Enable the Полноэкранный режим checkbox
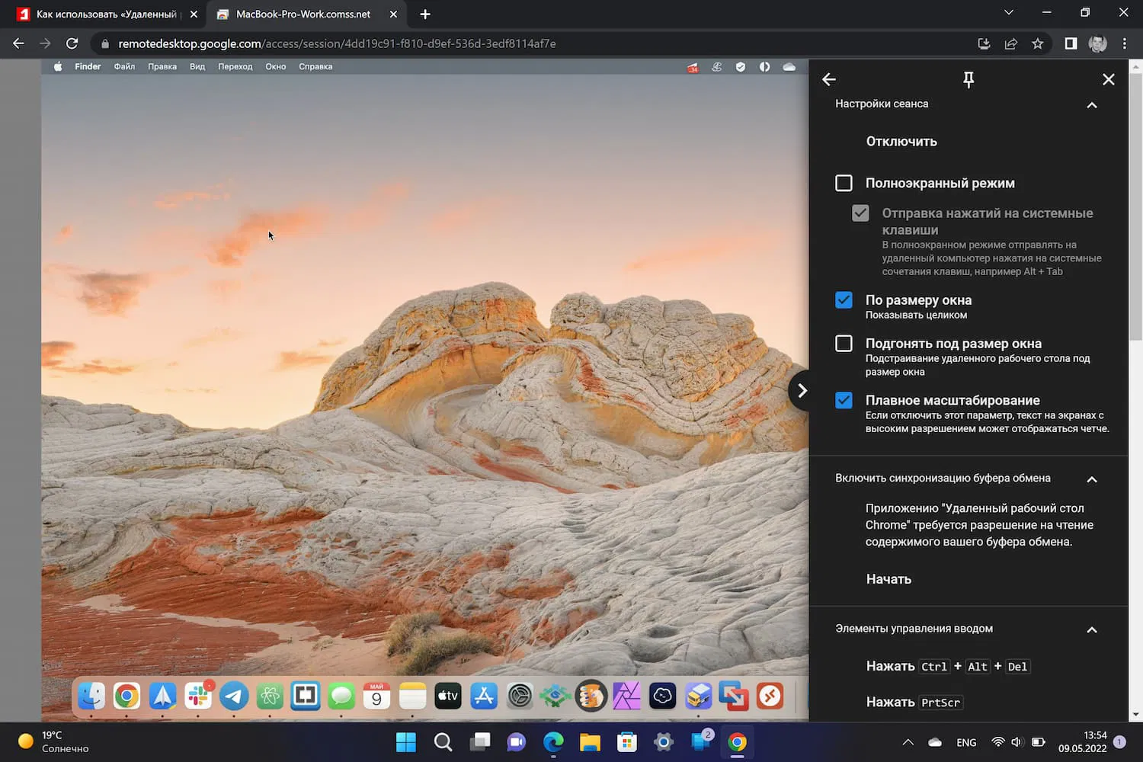 [844, 183]
